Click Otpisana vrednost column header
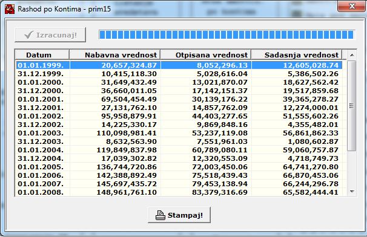367x237 pixels. [206, 55]
